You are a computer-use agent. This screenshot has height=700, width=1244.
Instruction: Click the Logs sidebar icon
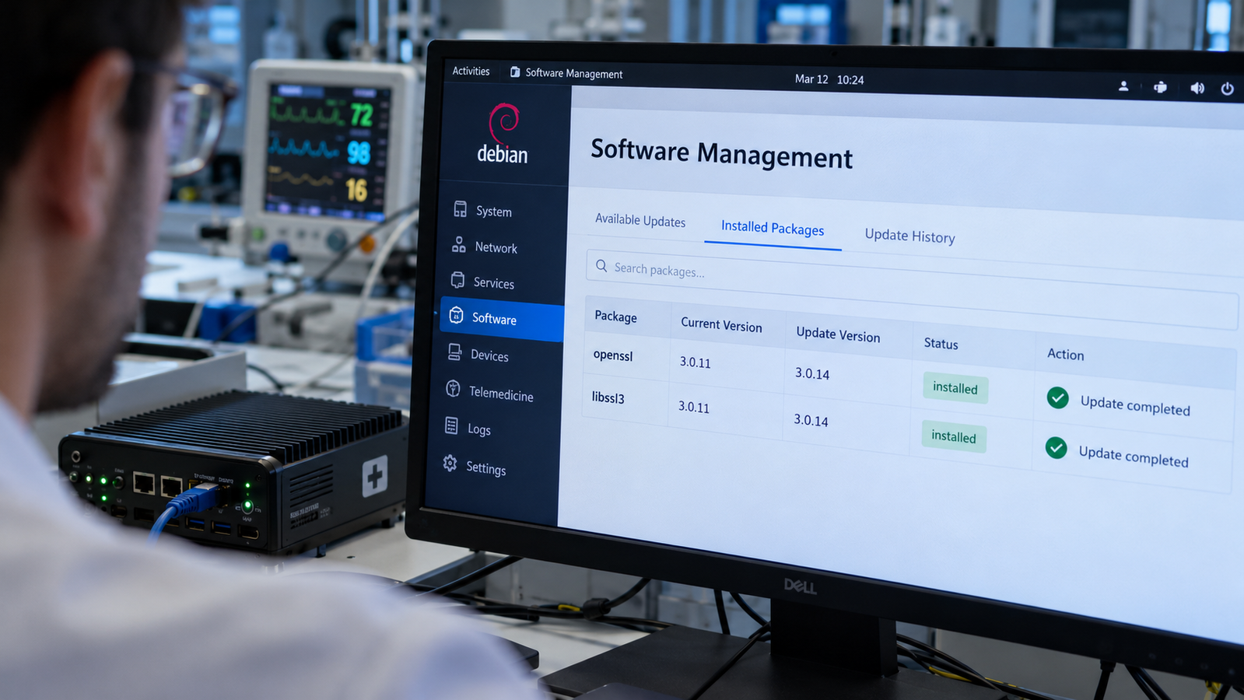(451, 425)
